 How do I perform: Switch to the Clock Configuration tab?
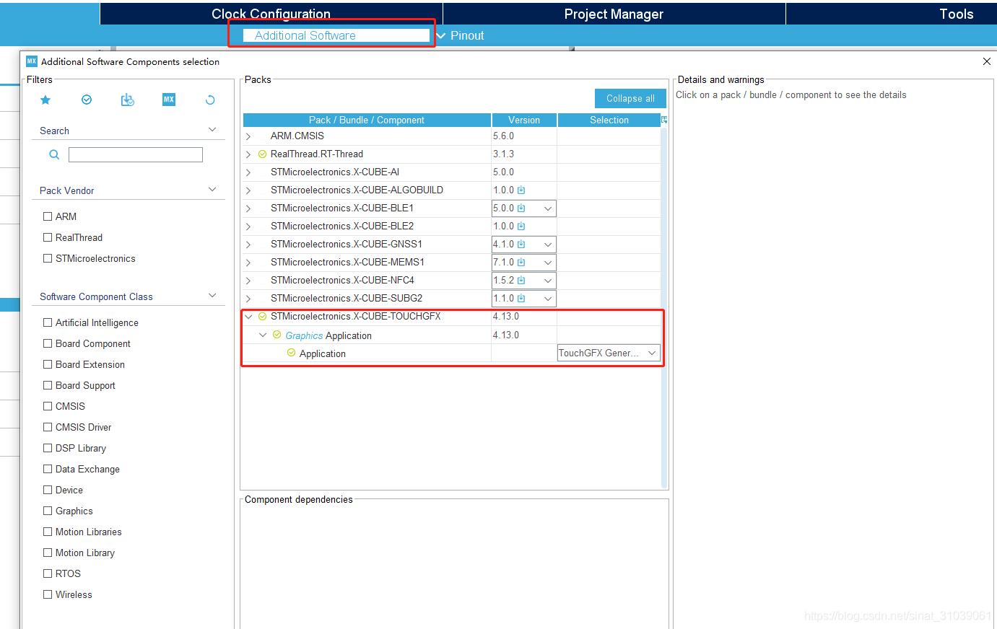(x=271, y=14)
